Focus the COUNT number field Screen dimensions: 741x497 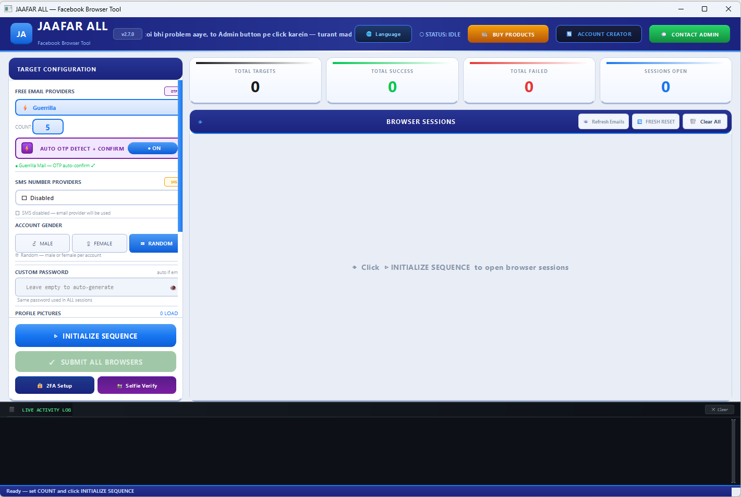coord(48,127)
